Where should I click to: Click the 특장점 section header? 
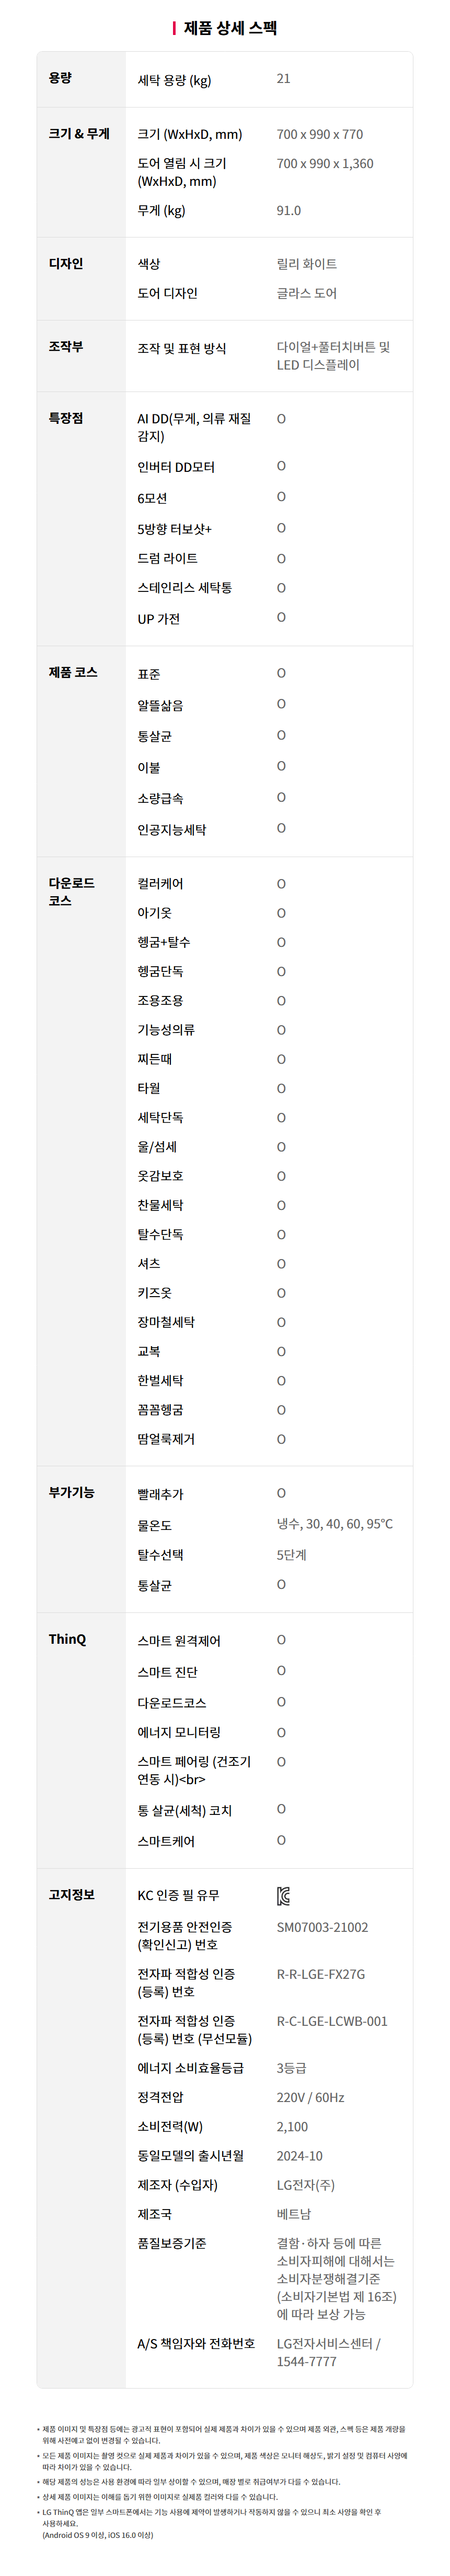(x=66, y=418)
